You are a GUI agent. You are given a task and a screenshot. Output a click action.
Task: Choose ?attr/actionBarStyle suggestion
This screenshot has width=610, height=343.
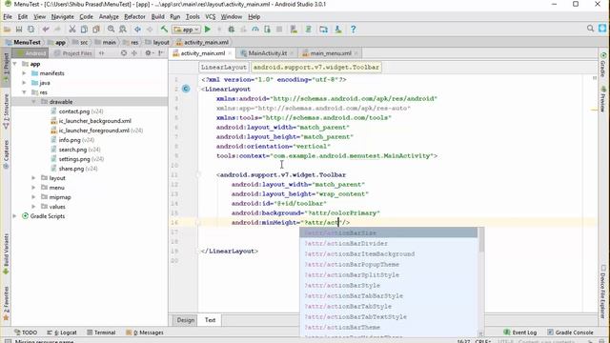388,286
